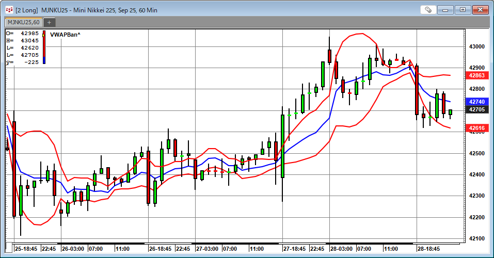Click the 26-18:45 time axis label
Viewport: 494px width, 258px height.
(x=160, y=249)
